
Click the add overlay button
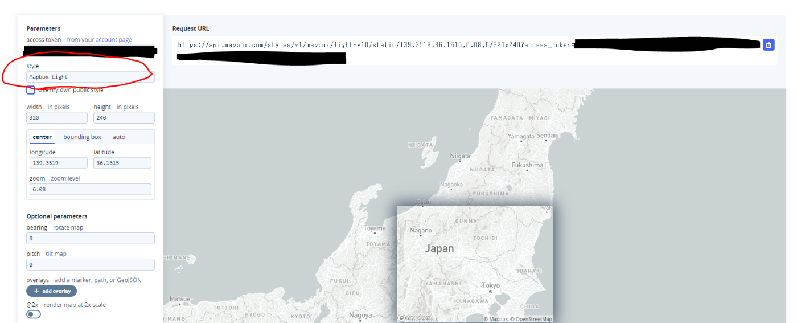coord(51,291)
